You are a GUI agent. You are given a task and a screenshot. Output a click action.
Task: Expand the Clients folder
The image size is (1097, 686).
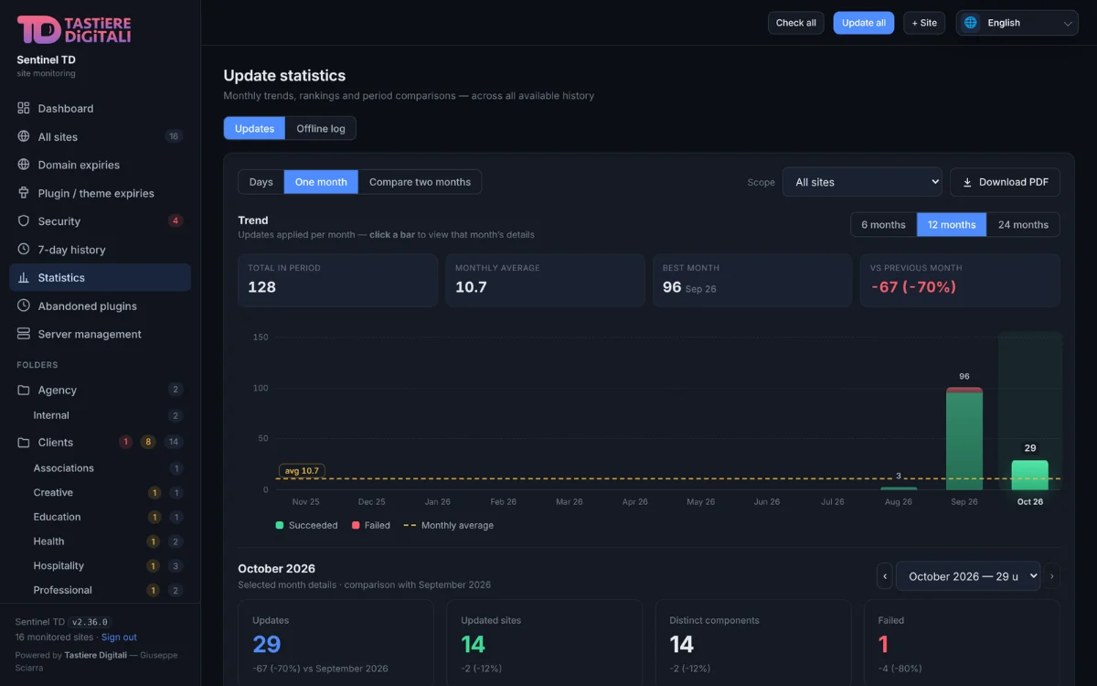pyautogui.click(x=100, y=442)
